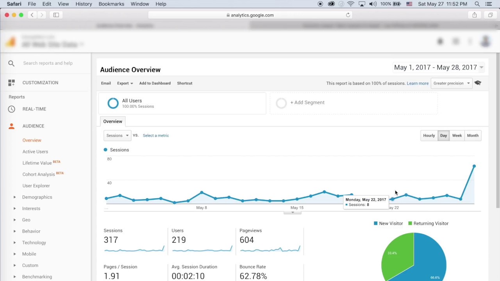This screenshot has height=281, width=500.
Task: Open the Wi-Fi menu bar icon
Action: pyautogui.click(x=351, y=4)
